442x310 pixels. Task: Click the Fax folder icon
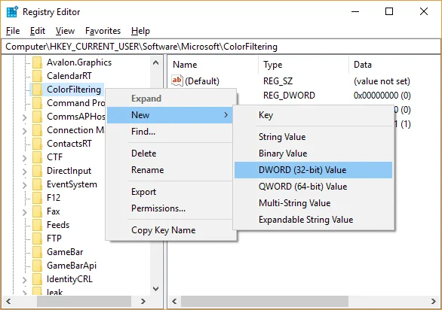37,211
